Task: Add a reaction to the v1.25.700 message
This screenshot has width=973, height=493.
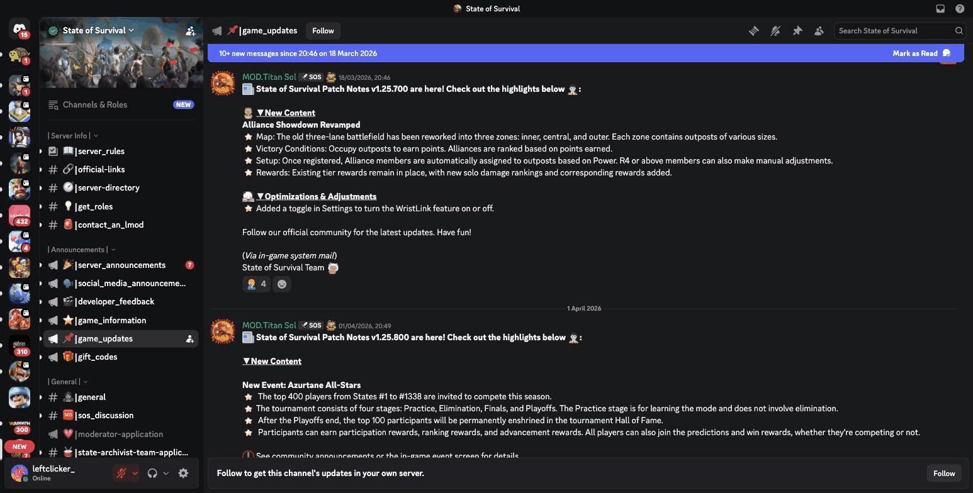Action: click(282, 284)
